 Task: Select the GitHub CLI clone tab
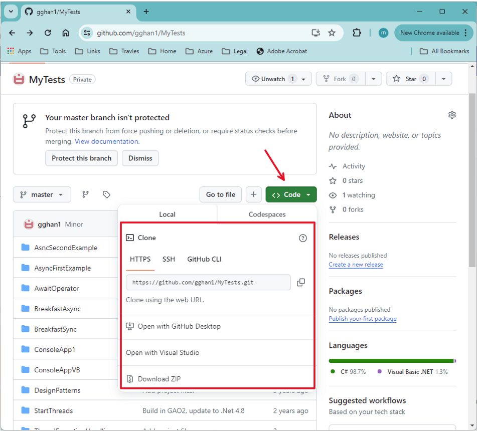click(x=204, y=259)
